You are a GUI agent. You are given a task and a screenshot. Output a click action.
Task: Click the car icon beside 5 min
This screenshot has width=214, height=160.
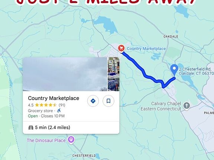(x=31, y=127)
